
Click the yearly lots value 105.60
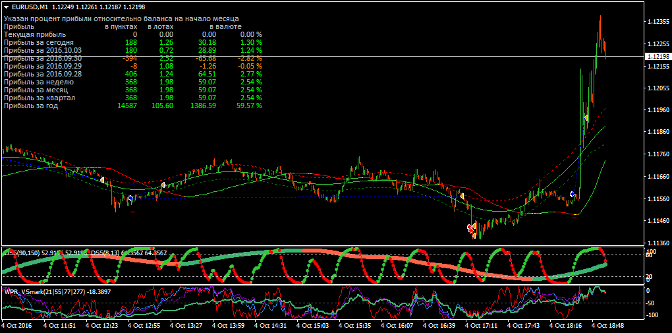pyautogui.click(x=163, y=106)
